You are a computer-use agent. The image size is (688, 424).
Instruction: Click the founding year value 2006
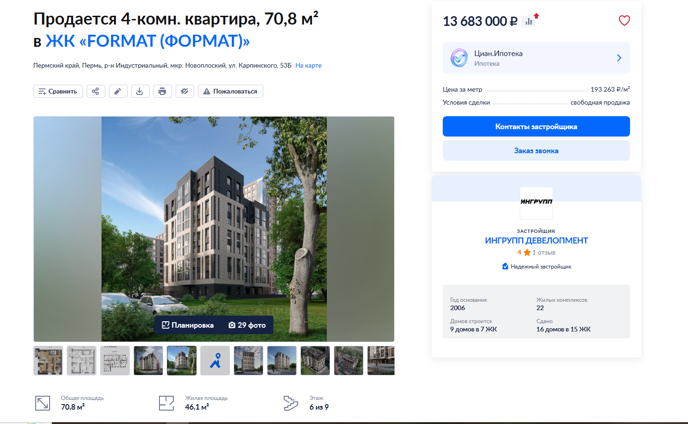click(458, 308)
